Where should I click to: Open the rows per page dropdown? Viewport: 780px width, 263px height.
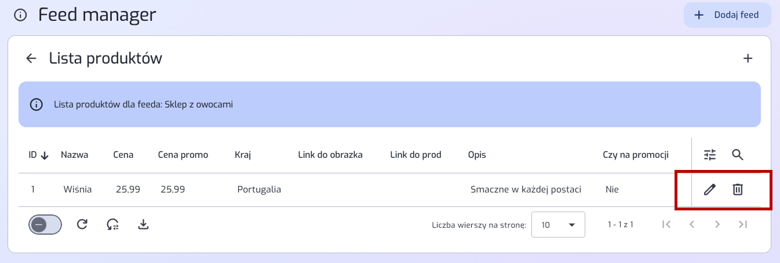558,225
